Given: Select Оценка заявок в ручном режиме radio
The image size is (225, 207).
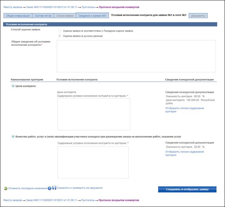Looking at the screenshot, I should (60, 36).
